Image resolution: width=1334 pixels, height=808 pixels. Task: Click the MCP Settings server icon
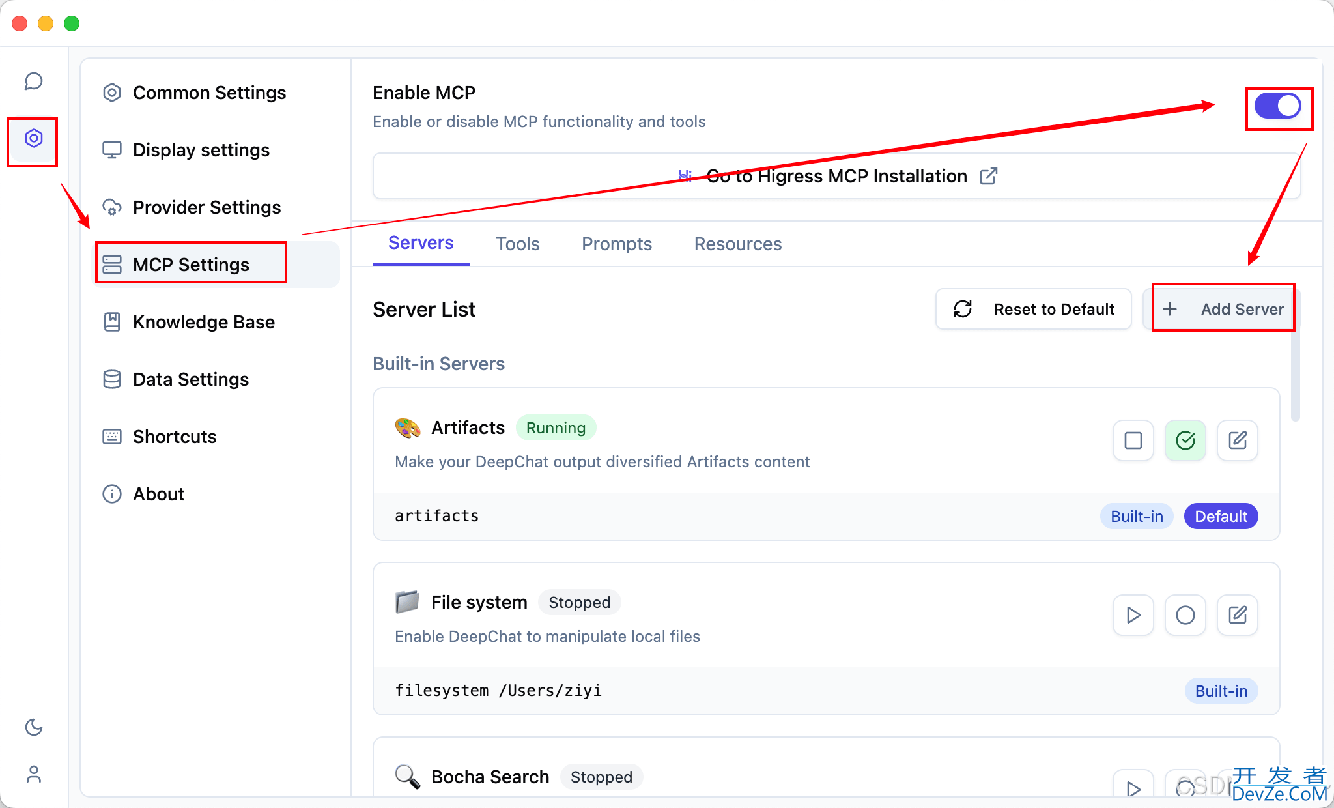[112, 265]
